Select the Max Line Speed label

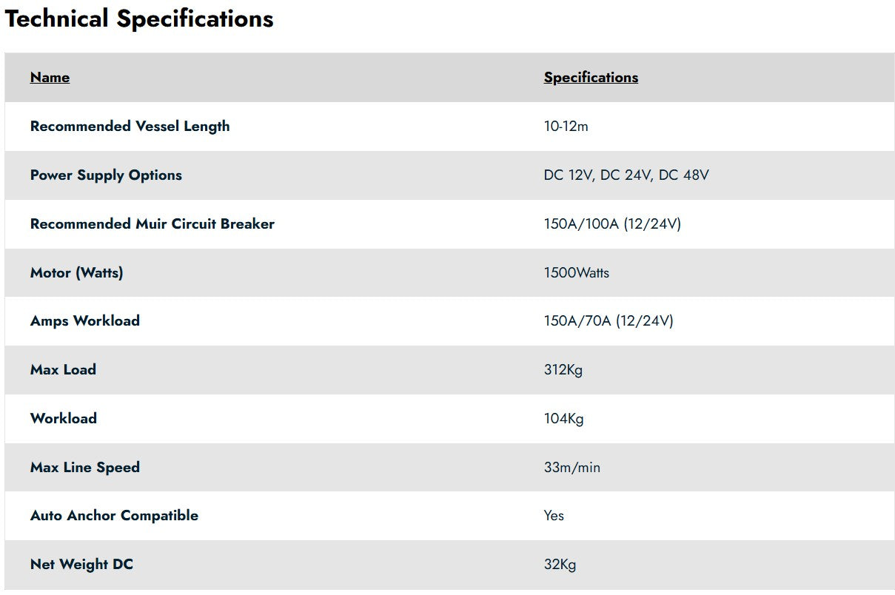84,468
